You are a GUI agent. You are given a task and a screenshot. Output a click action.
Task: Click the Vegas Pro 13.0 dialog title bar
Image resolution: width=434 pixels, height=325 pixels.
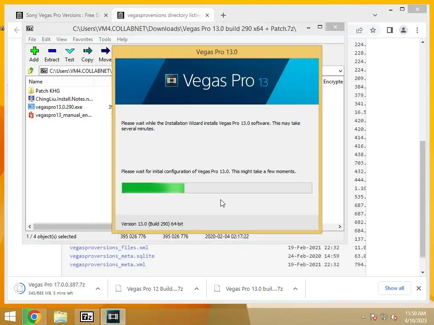217,52
